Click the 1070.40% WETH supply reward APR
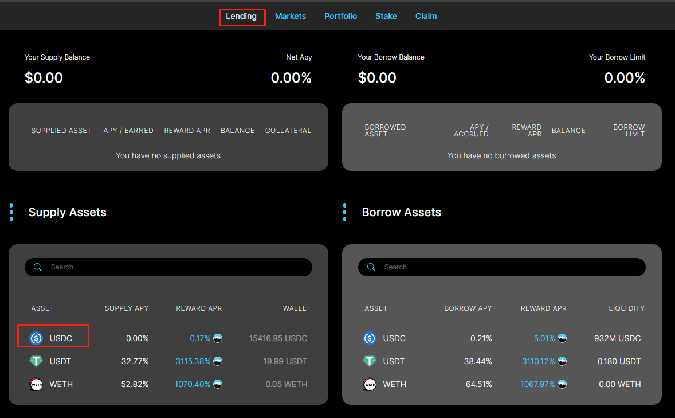The width and height of the screenshot is (675, 418). [x=193, y=384]
